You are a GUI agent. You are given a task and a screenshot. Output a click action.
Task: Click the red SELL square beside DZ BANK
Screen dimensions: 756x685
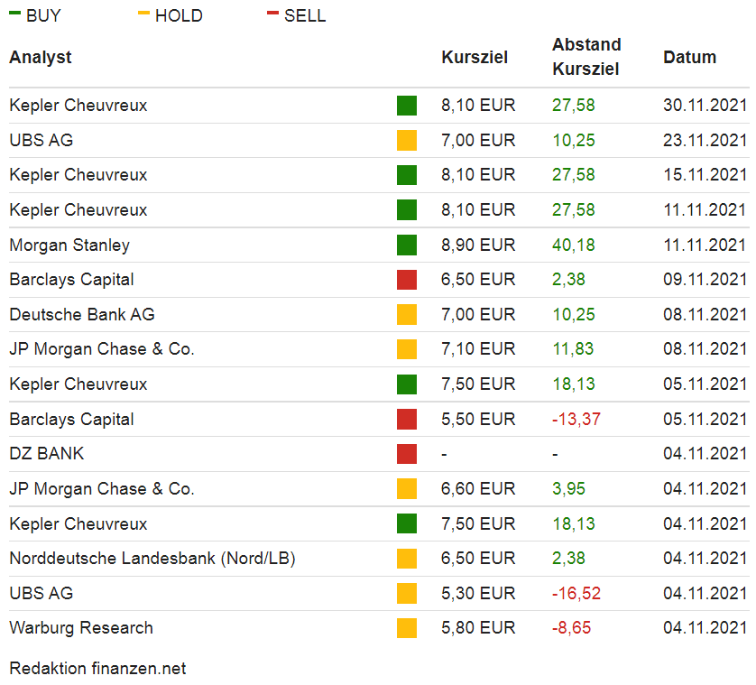pyautogui.click(x=407, y=454)
